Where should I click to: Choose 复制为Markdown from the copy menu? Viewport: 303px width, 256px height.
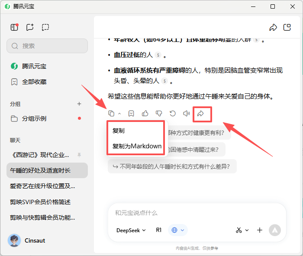coord(137,146)
